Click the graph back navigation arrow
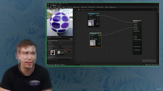 point(74,10)
